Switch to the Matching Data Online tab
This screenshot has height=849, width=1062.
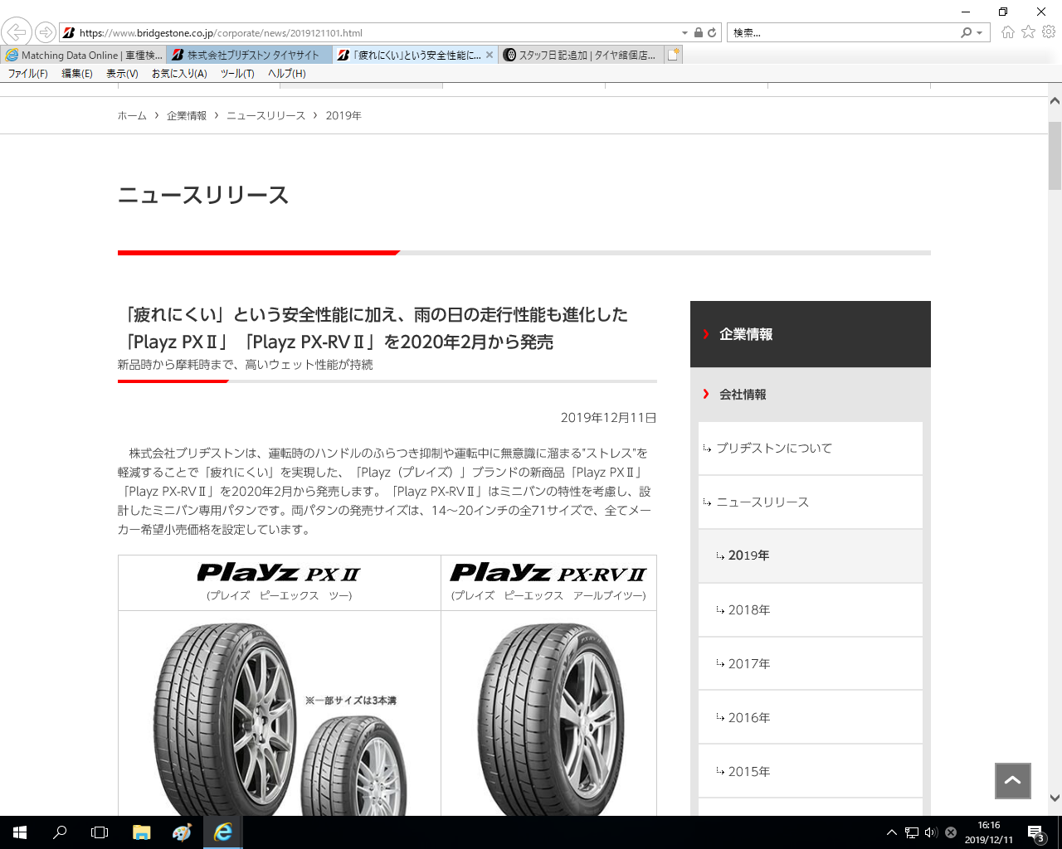pos(83,56)
